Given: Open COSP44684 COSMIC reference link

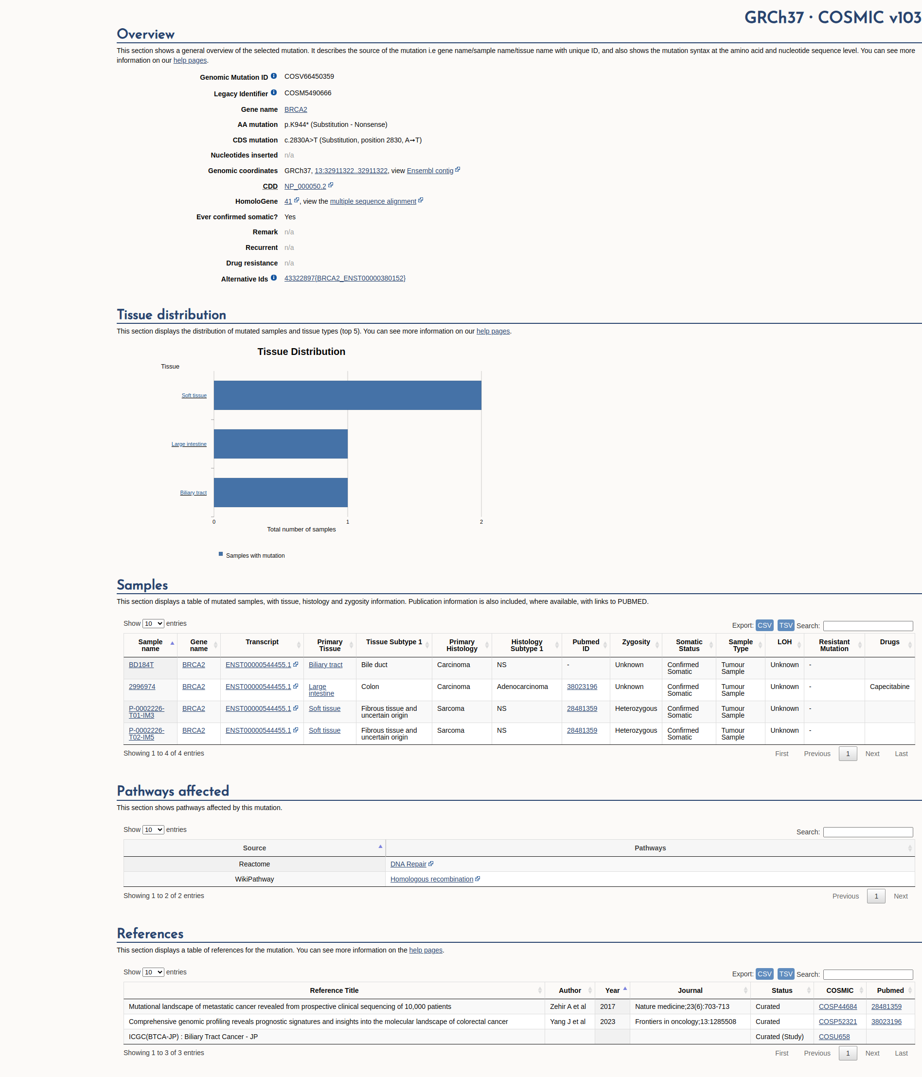Looking at the screenshot, I should tap(837, 1006).
